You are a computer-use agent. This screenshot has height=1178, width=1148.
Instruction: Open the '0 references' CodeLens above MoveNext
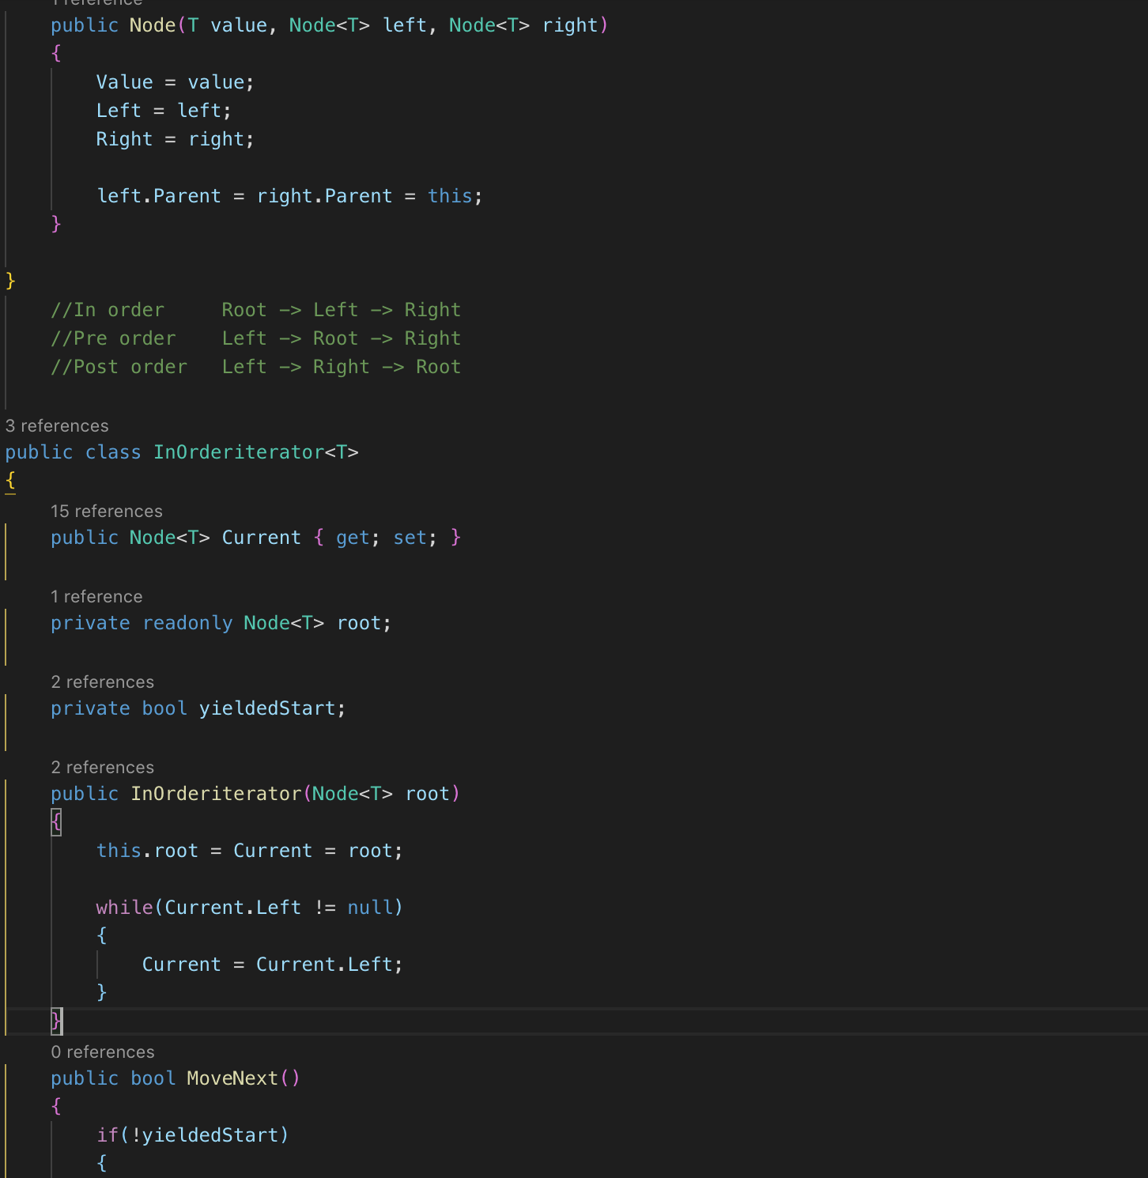103,1052
